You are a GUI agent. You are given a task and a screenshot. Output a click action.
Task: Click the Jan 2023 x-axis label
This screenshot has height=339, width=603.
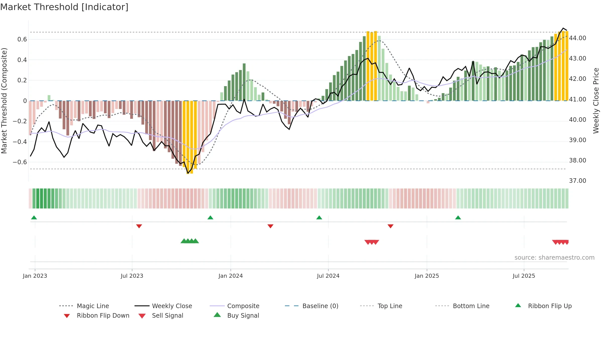click(35, 276)
